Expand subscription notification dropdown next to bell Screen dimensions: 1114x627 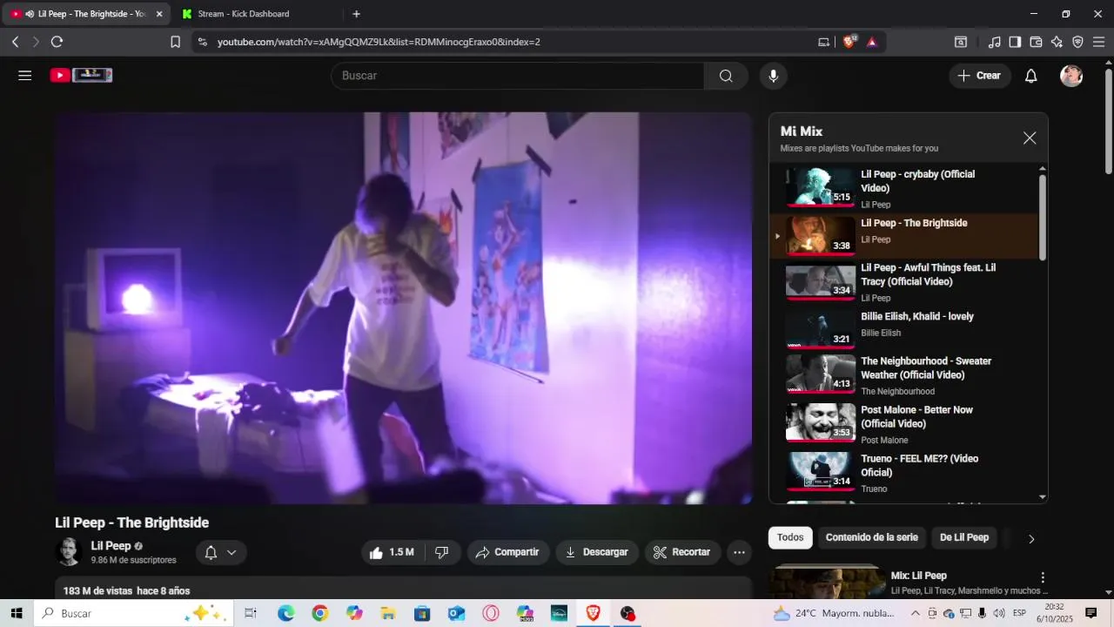pos(232,552)
